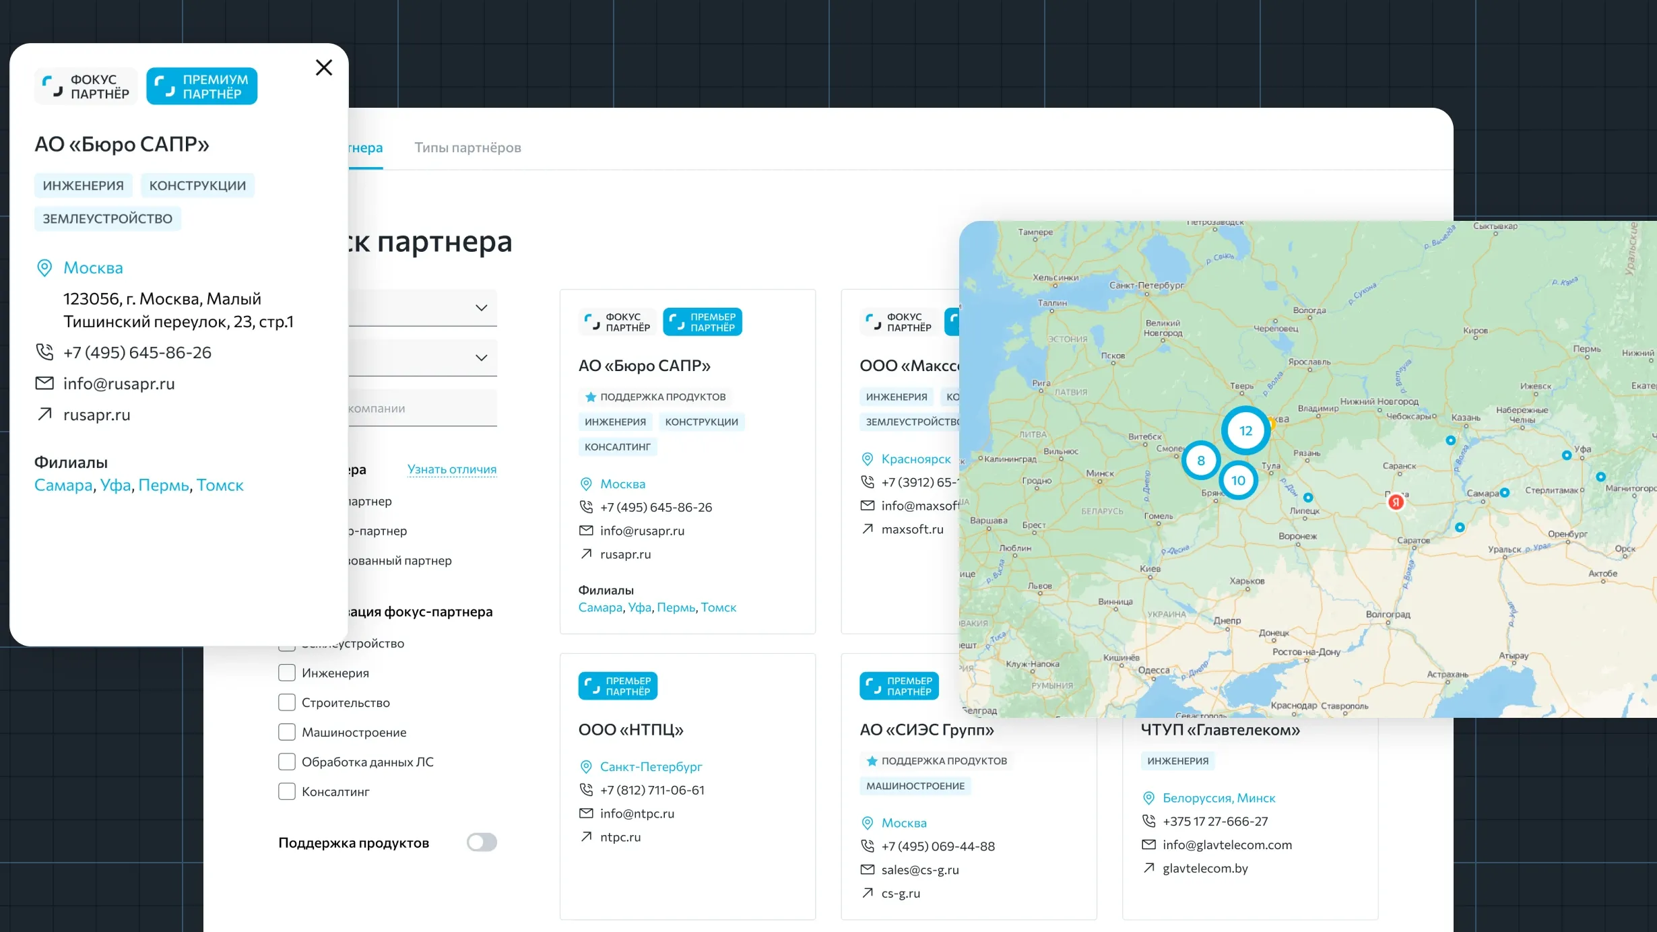Click the map cluster marker labeled 12

1245,430
